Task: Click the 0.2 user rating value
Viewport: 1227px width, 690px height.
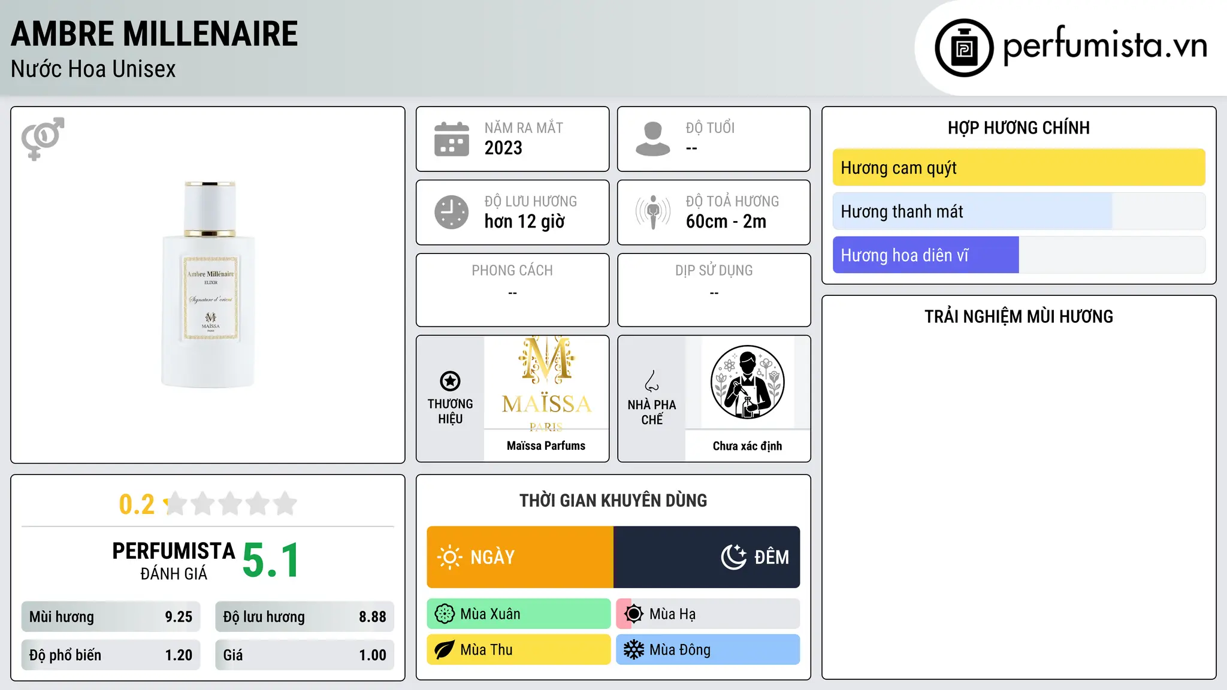Action: [x=137, y=504]
